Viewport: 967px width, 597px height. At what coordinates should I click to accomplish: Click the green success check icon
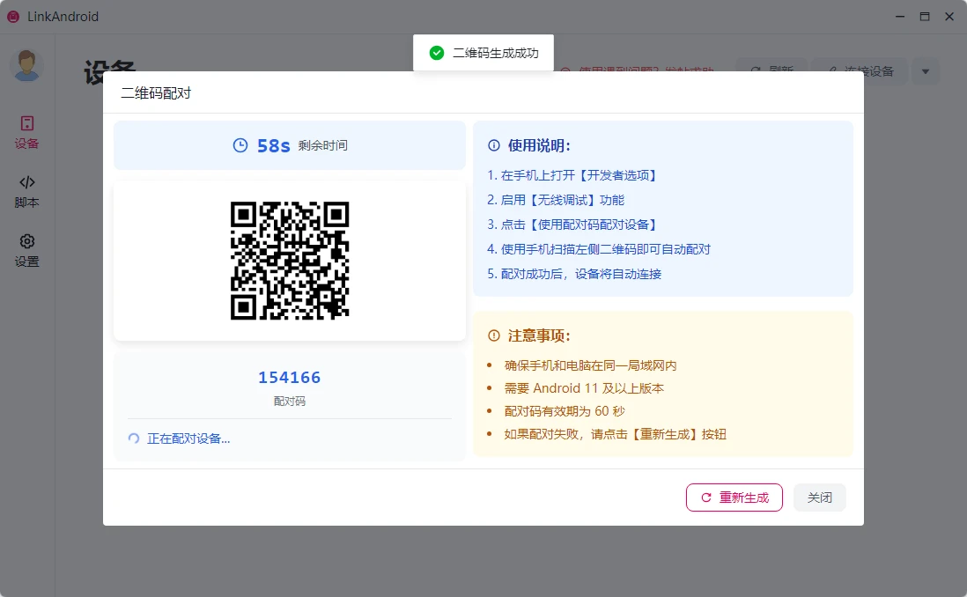(437, 53)
